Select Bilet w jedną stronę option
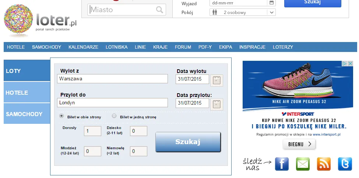This screenshot has width=359, height=178. (114, 116)
